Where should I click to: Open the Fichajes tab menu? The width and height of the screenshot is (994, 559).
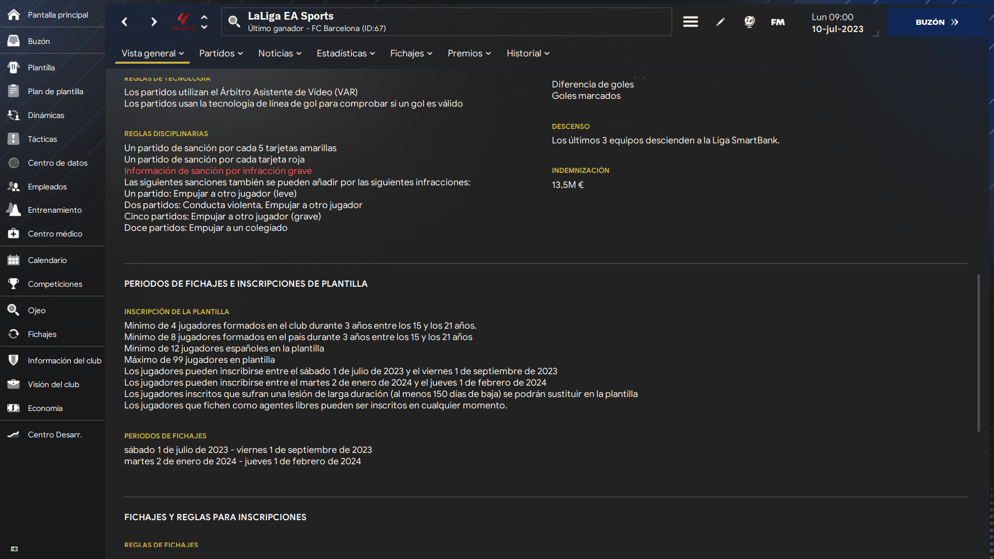(x=411, y=53)
